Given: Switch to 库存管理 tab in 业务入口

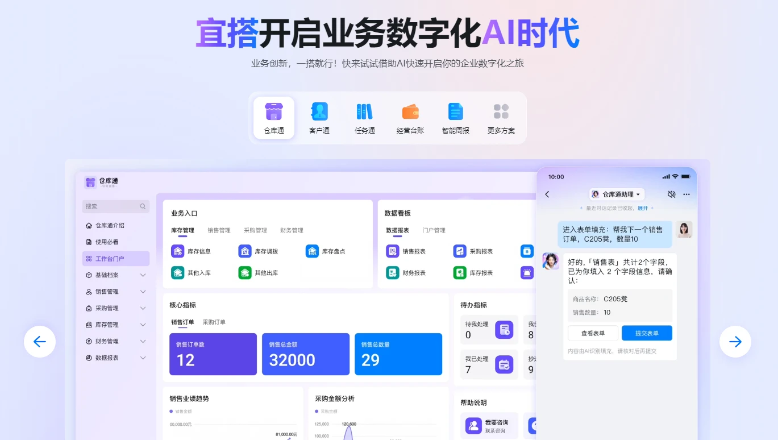Looking at the screenshot, I should point(182,230).
